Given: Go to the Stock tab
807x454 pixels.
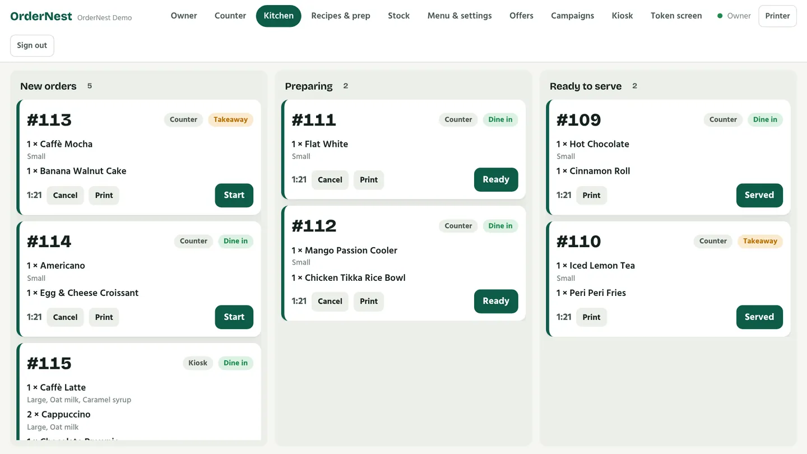Looking at the screenshot, I should pos(398,16).
